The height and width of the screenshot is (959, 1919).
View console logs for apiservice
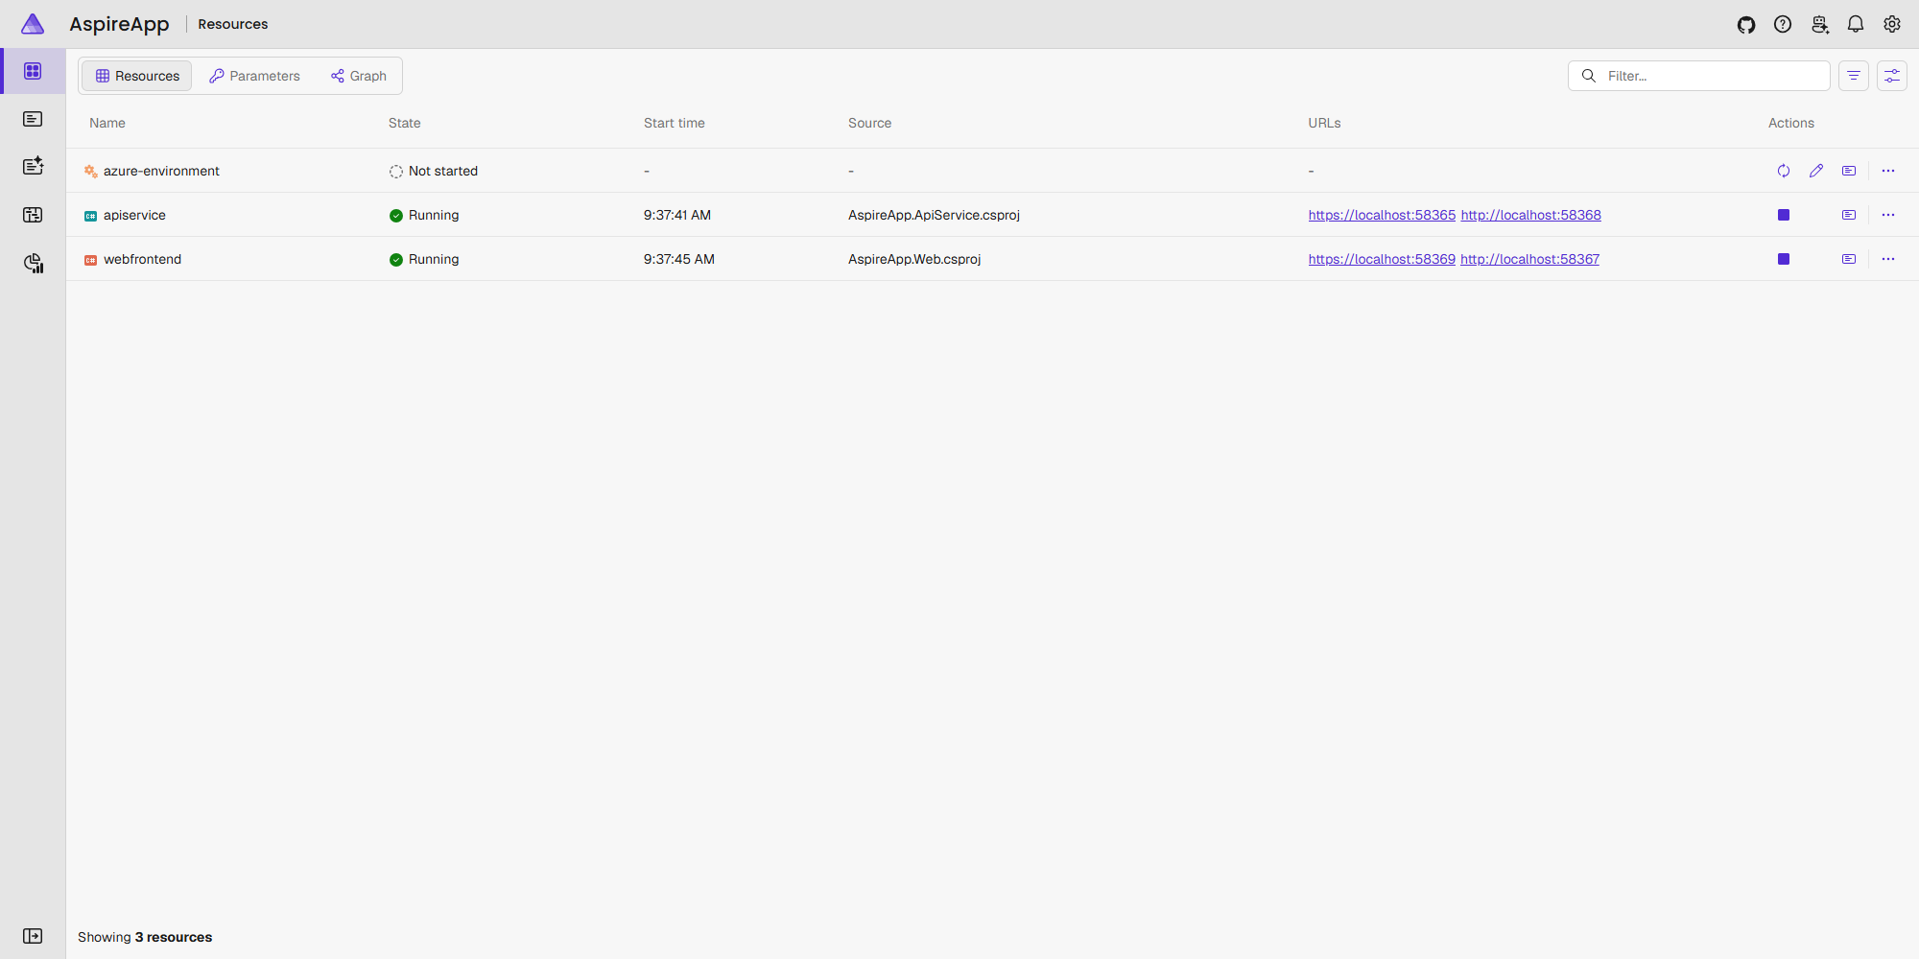coord(1849,215)
